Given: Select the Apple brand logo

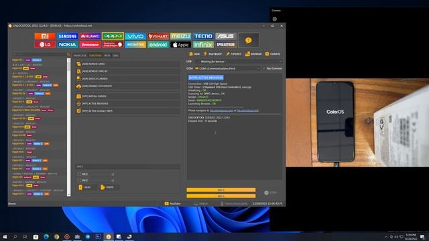Looking at the screenshot, I should (180, 45).
